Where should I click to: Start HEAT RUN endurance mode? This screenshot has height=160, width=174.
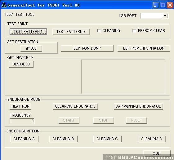pos(20,106)
